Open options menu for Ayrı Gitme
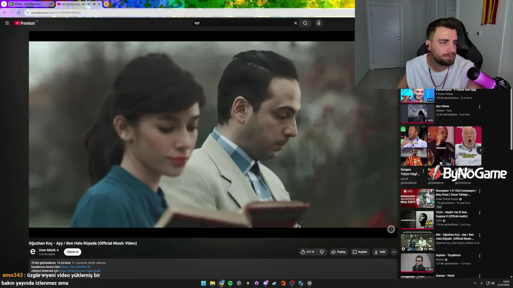 tap(479, 107)
